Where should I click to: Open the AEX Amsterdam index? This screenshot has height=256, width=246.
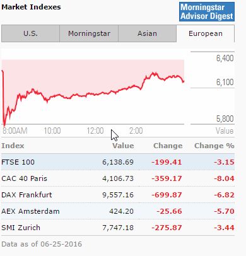coord(30,211)
